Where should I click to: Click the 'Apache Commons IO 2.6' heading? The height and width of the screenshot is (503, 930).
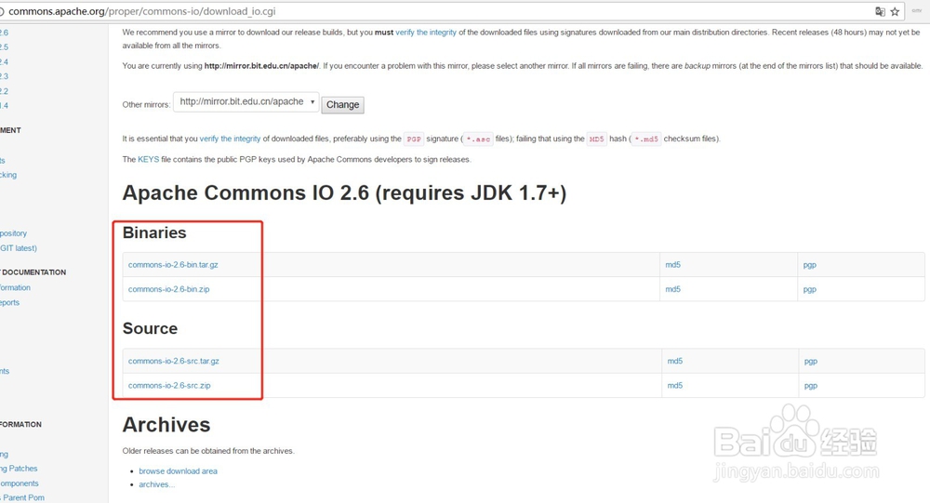(344, 193)
